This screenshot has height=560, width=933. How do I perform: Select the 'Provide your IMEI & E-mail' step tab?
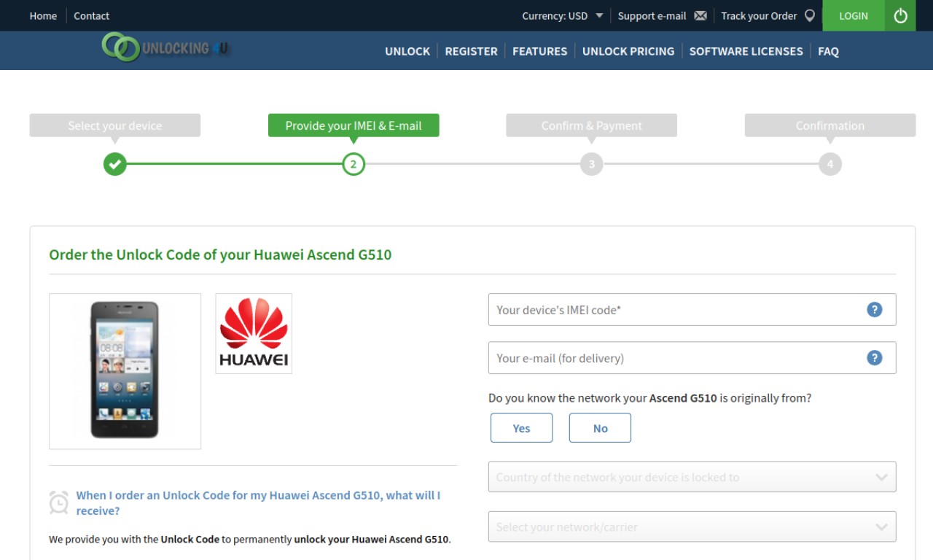(354, 125)
